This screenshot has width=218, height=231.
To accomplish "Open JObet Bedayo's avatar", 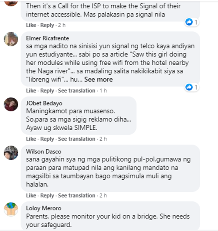I will click(x=11, y=104).
